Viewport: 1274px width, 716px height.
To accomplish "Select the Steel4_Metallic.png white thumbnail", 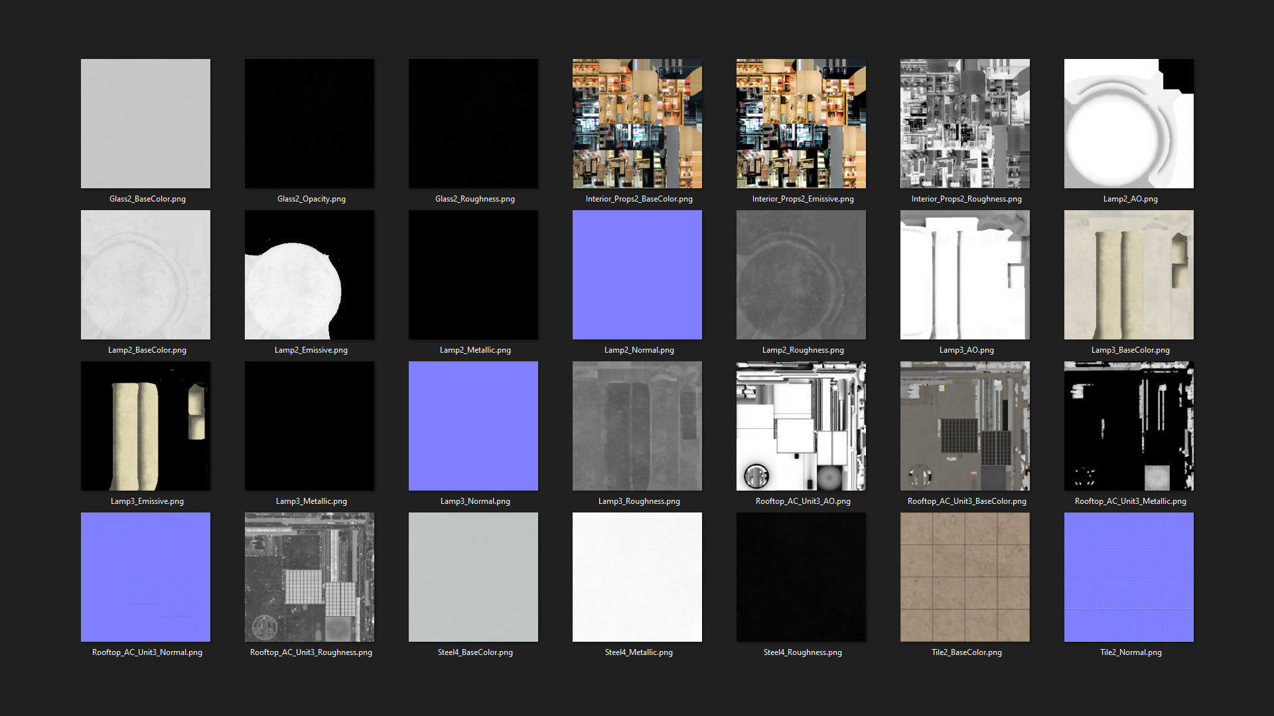I will point(637,577).
